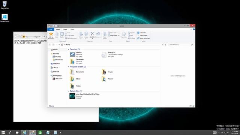
Task: Click Edit in the ribbon Open group
Action: [x=130, y=36]
